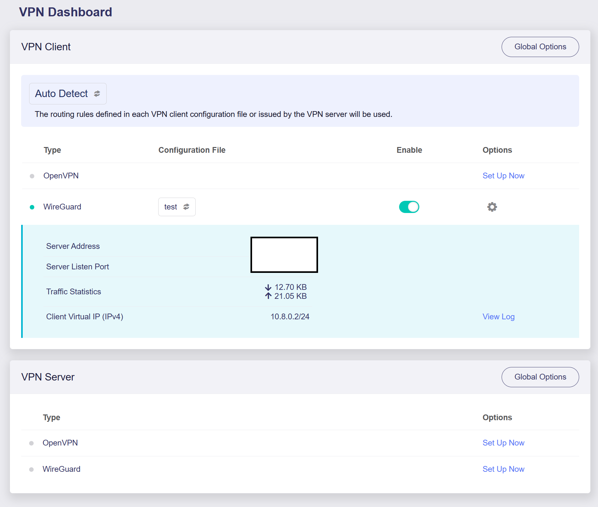Click the upload arrow in Traffic Statistics
The height and width of the screenshot is (507, 598).
pyautogui.click(x=268, y=296)
